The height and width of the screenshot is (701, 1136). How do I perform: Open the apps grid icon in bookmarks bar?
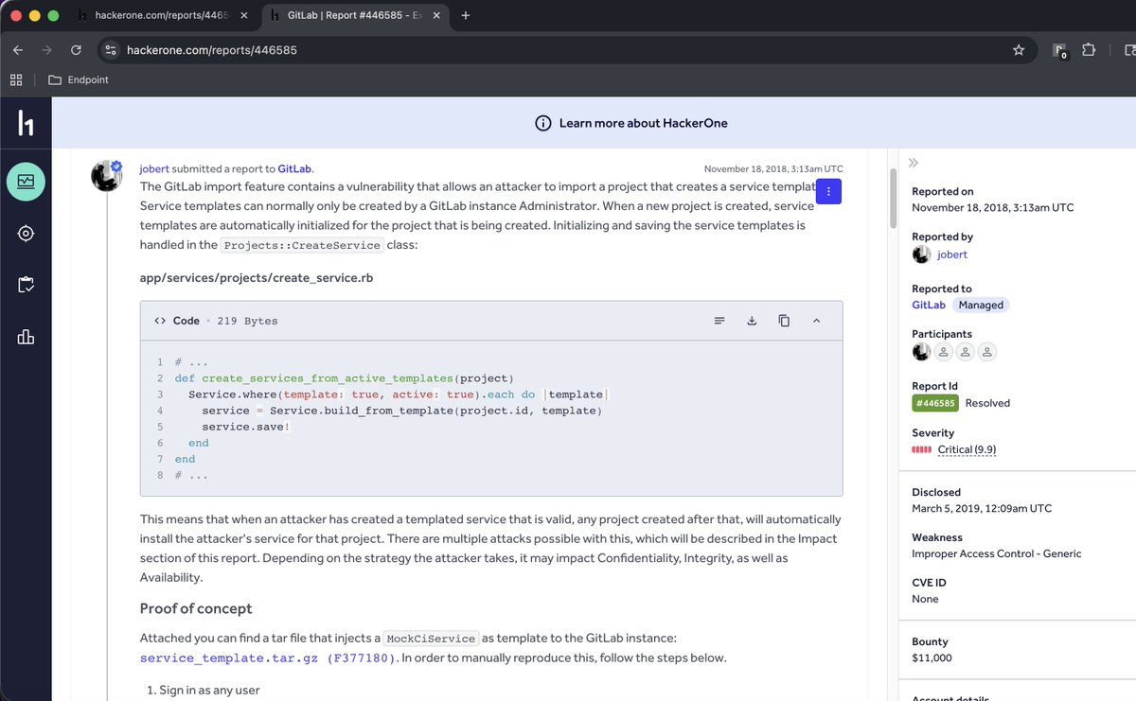[16, 80]
